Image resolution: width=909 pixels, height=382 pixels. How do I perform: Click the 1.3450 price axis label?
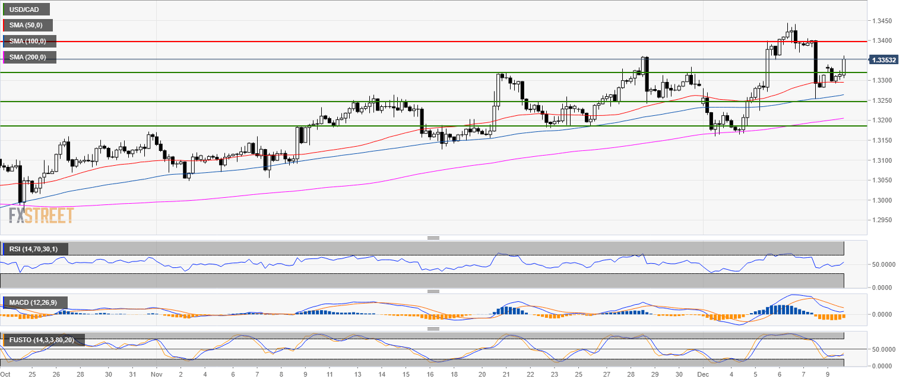[x=883, y=21]
